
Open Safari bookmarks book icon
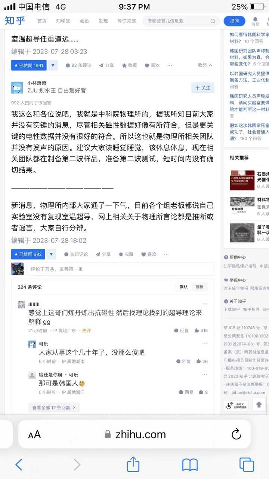click(x=190, y=465)
